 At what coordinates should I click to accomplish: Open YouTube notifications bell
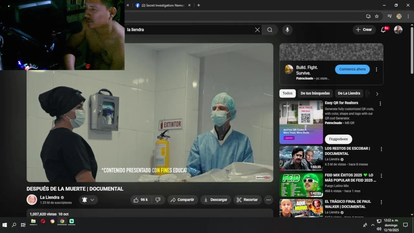point(383,30)
